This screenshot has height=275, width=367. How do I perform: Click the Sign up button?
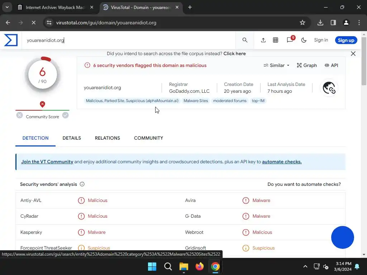coord(346,40)
